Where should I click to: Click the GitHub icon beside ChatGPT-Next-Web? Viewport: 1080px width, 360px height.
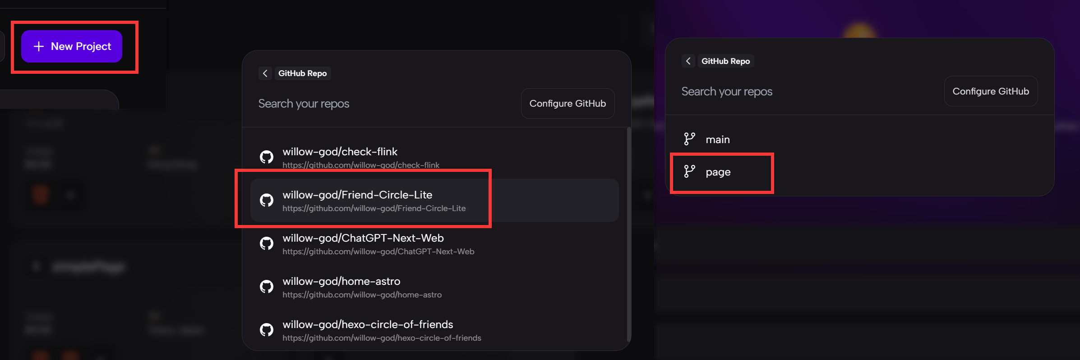click(x=267, y=243)
